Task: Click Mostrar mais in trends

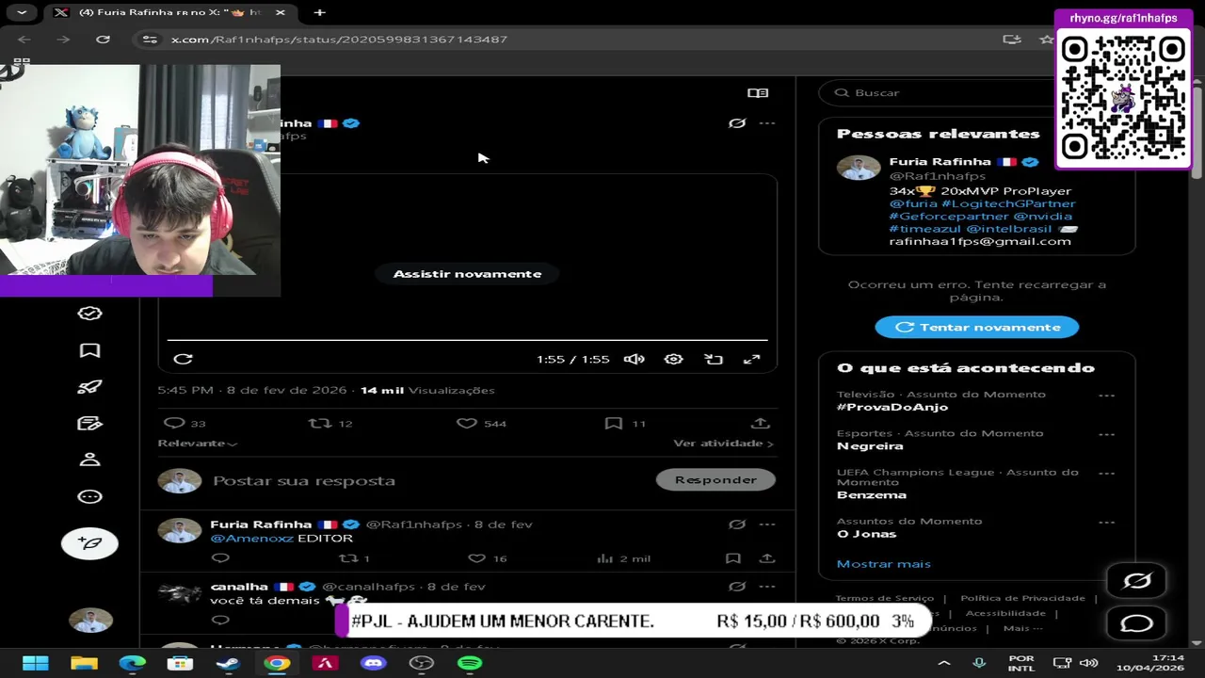Action: click(883, 564)
